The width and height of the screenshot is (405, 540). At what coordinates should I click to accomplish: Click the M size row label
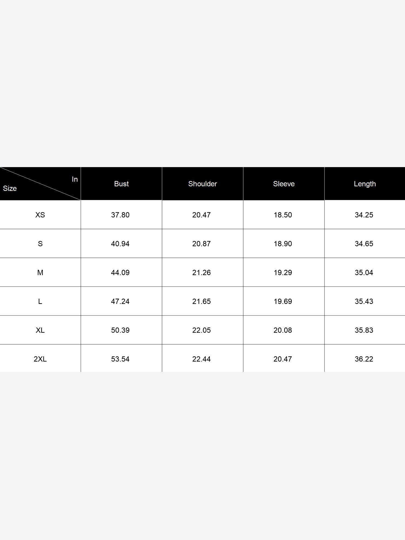[40, 273]
